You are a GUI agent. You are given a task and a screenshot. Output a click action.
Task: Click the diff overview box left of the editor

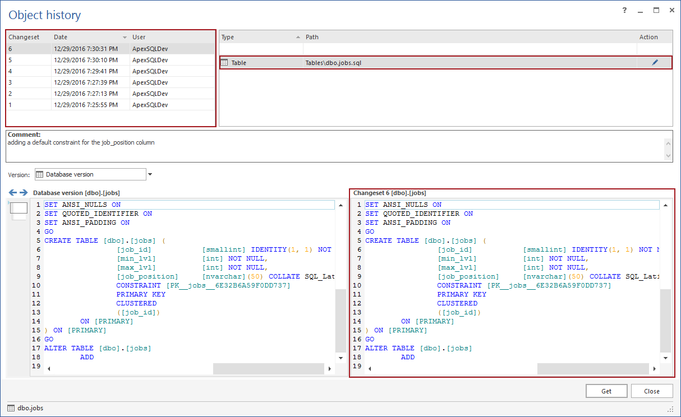pos(19,208)
